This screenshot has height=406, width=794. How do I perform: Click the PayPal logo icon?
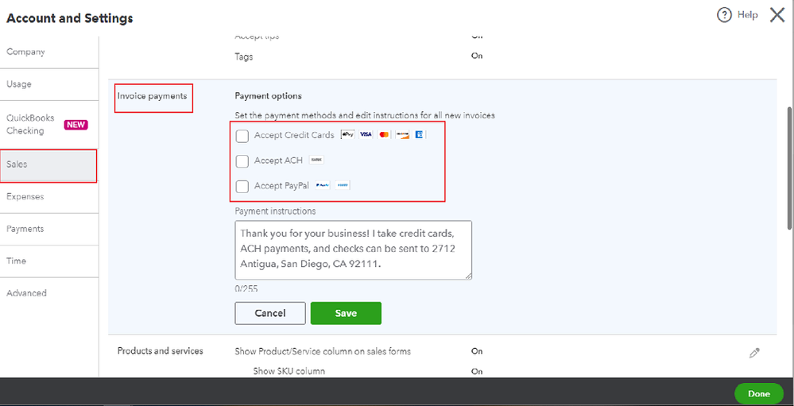pos(323,185)
